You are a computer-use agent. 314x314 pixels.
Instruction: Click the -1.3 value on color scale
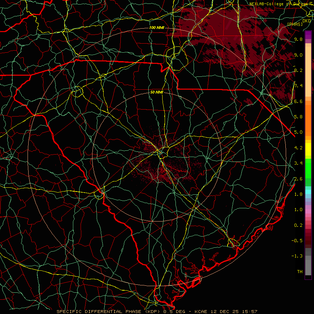297,256
